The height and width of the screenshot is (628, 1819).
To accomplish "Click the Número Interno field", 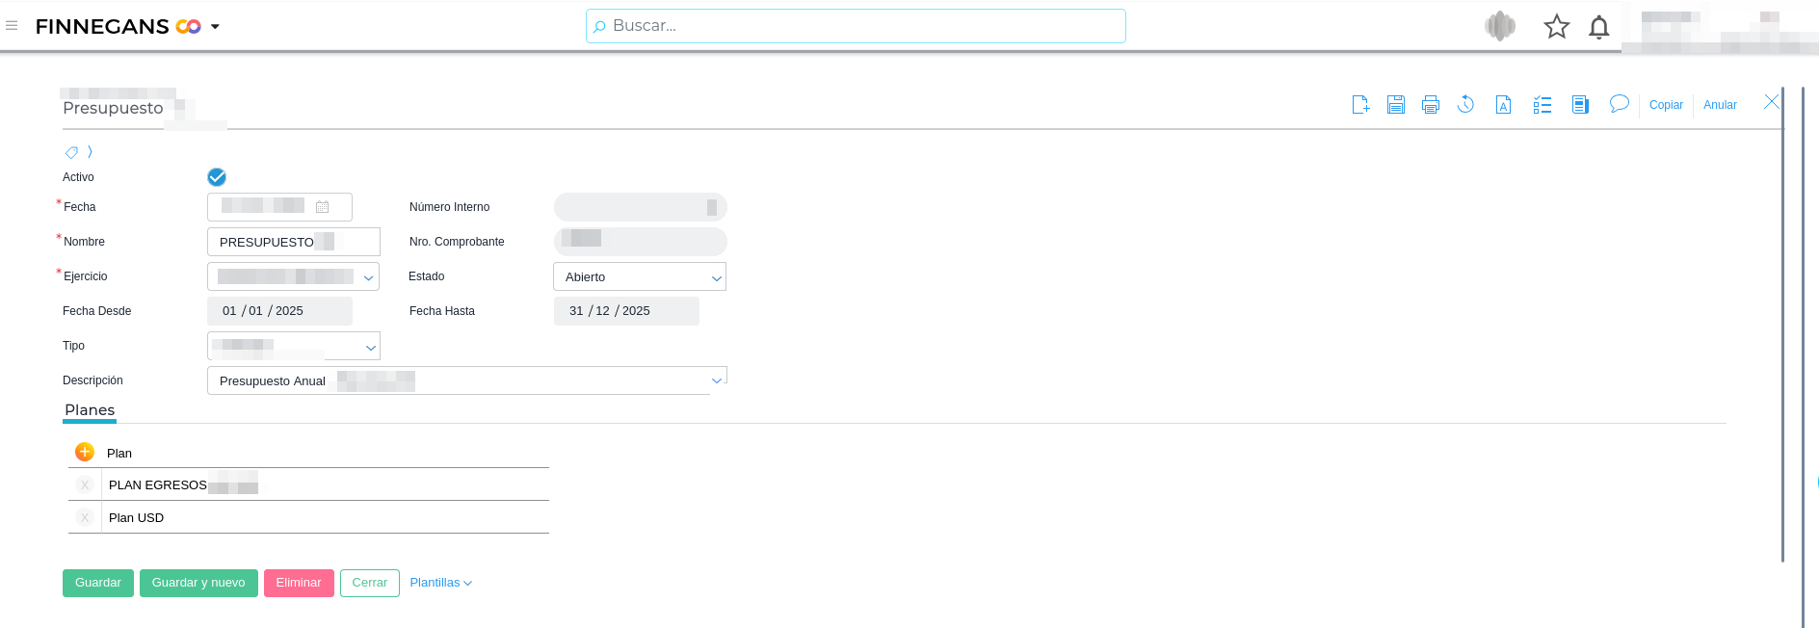I will tap(640, 207).
